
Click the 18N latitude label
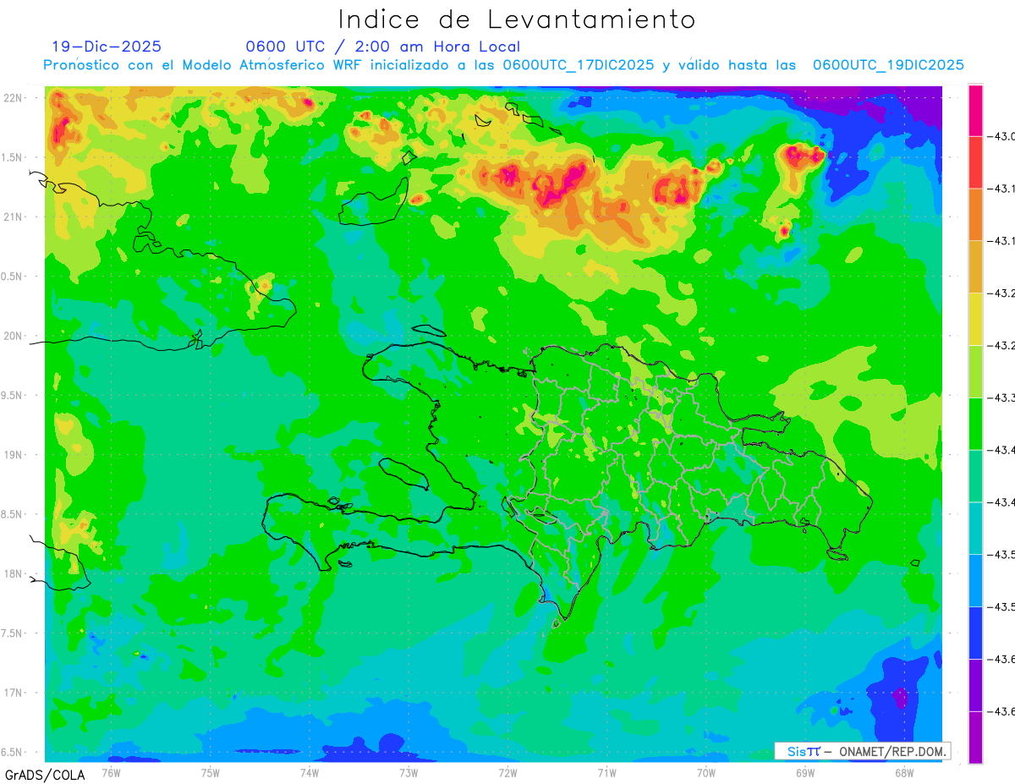(14, 573)
